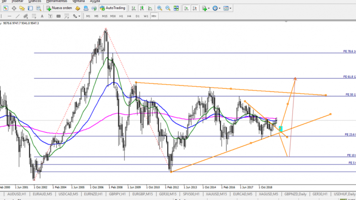Zoom out on the chart
This screenshot has width=356, height=200.
click(168, 8)
